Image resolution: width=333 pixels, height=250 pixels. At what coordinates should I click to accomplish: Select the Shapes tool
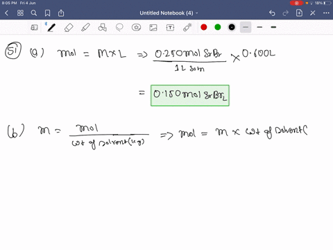[x=103, y=28]
